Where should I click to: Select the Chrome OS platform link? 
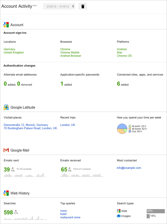pos(124,56)
